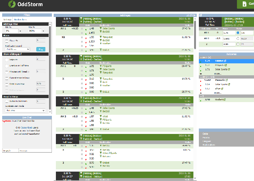Open external link icon beside Unibet in Outcomes panel
Screen dimensions: 254x181
pyautogui.click(x=224, y=100)
